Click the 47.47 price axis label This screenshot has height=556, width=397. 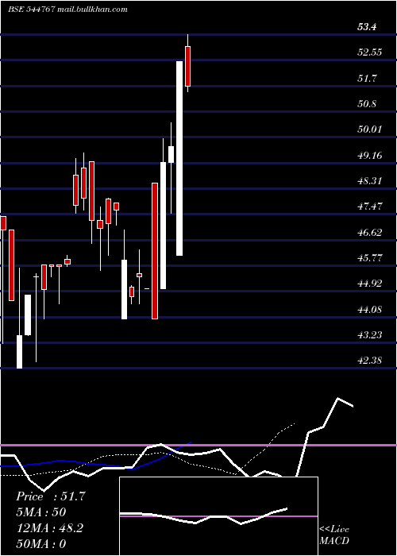click(x=370, y=207)
